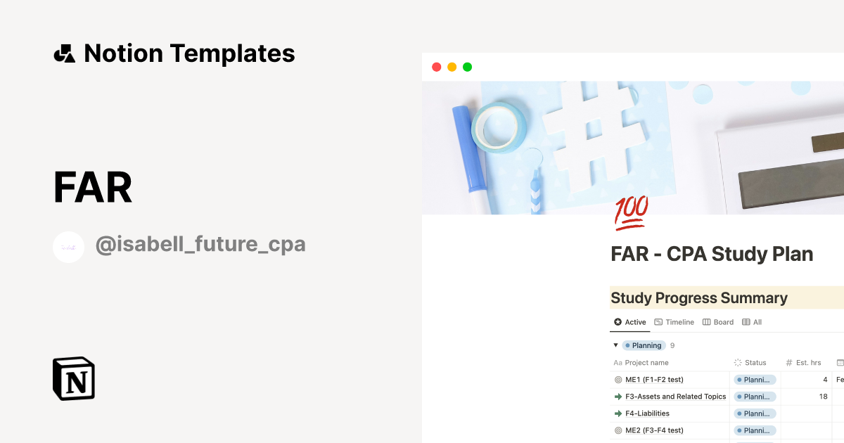Collapse the Planning group
The height and width of the screenshot is (443, 844).
[x=615, y=345]
